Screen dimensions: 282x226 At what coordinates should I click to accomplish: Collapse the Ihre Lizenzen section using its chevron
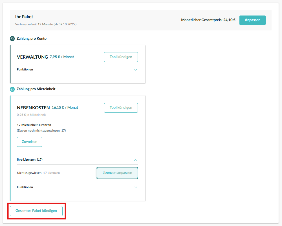136,160
